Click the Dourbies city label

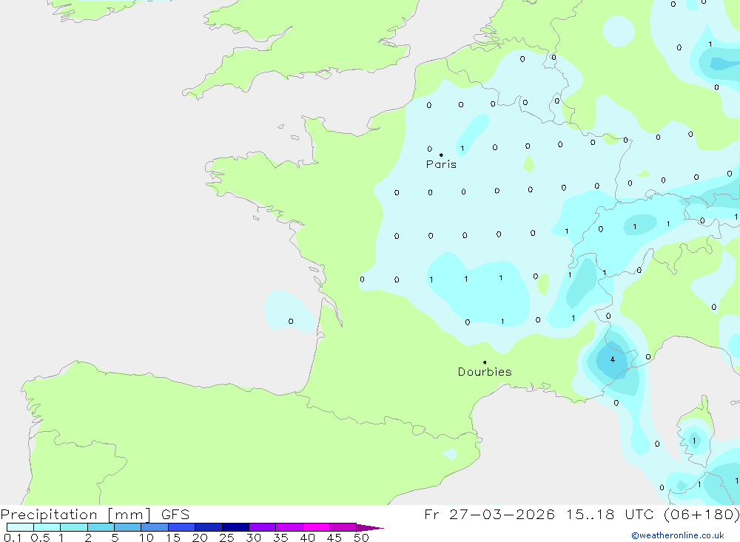[x=484, y=372]
